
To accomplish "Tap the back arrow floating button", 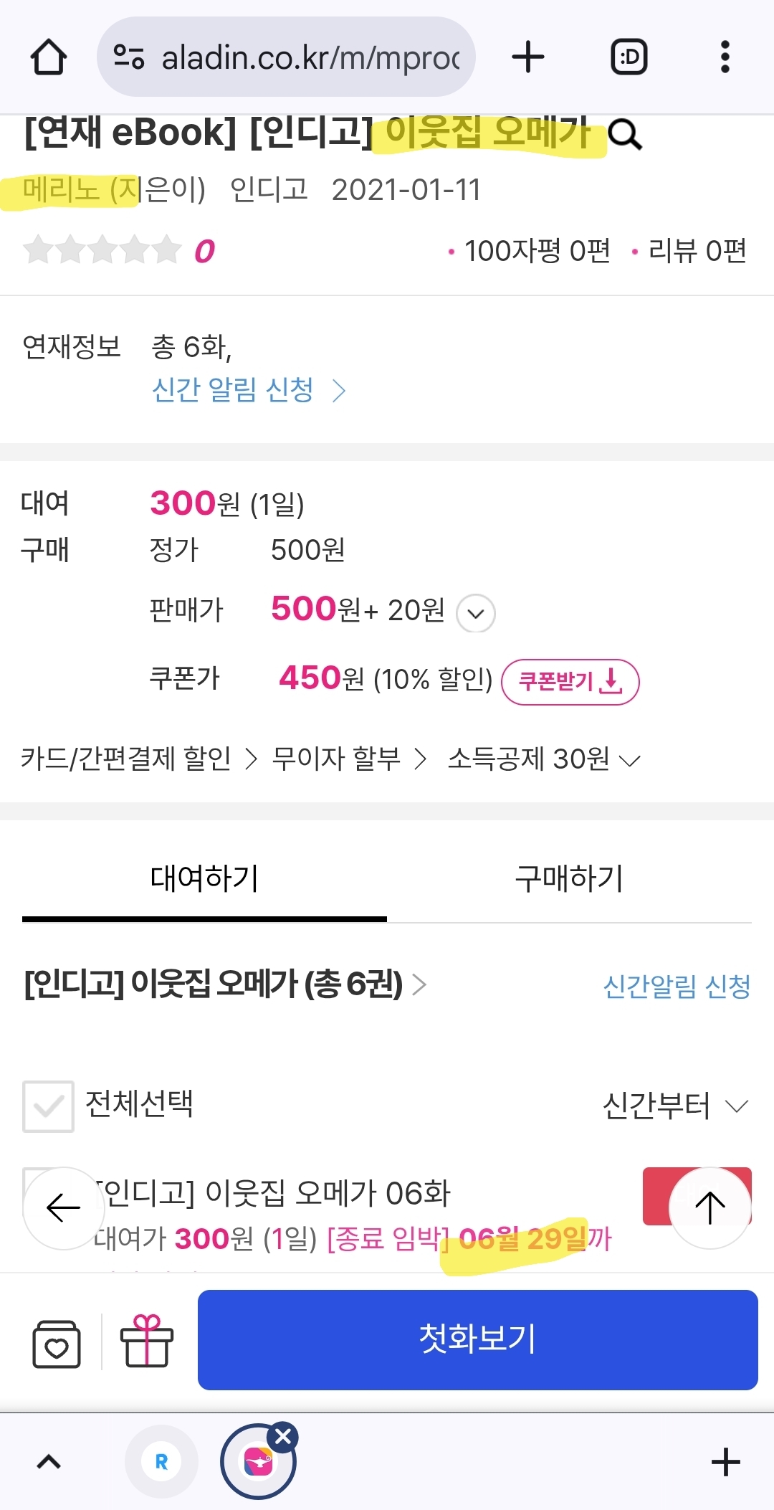I will 64,1207.
